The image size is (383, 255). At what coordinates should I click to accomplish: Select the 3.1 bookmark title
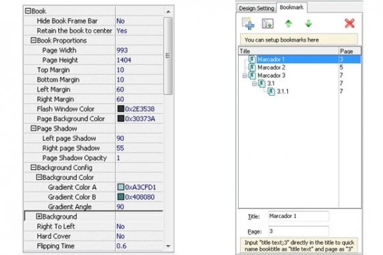[x=271, y=83]
